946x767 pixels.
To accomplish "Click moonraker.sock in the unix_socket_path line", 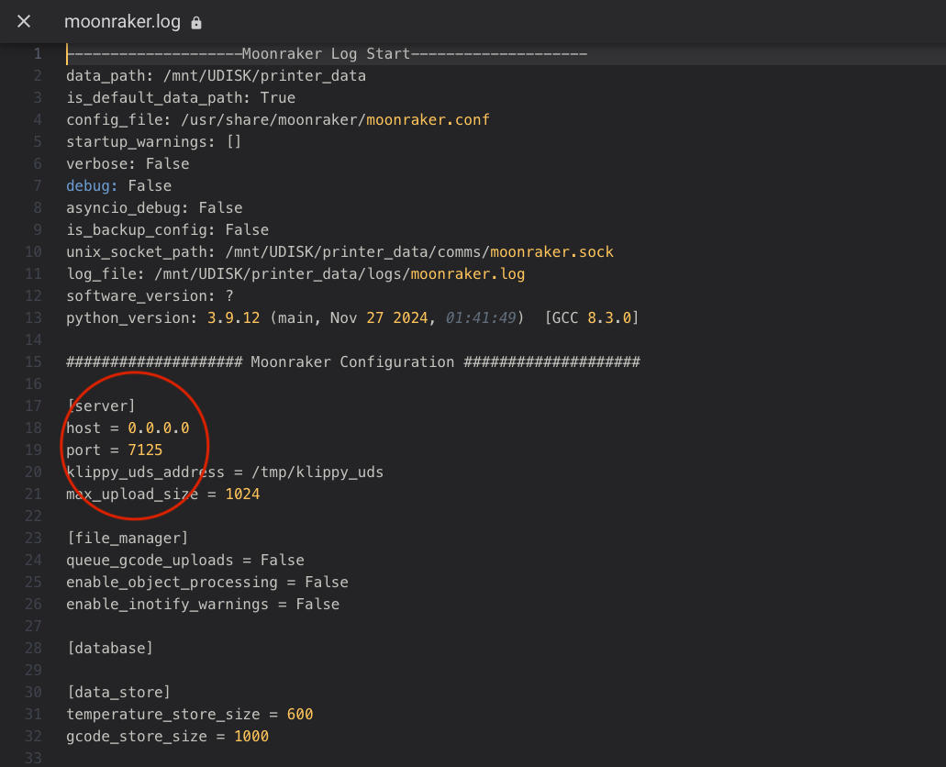I will [x=551, y=251].
